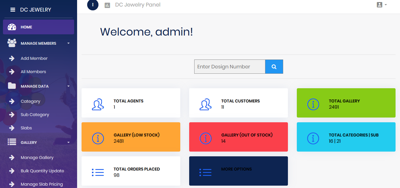Click the info icon on Total Gallery card
400x188 pixels.
(313, 104)
